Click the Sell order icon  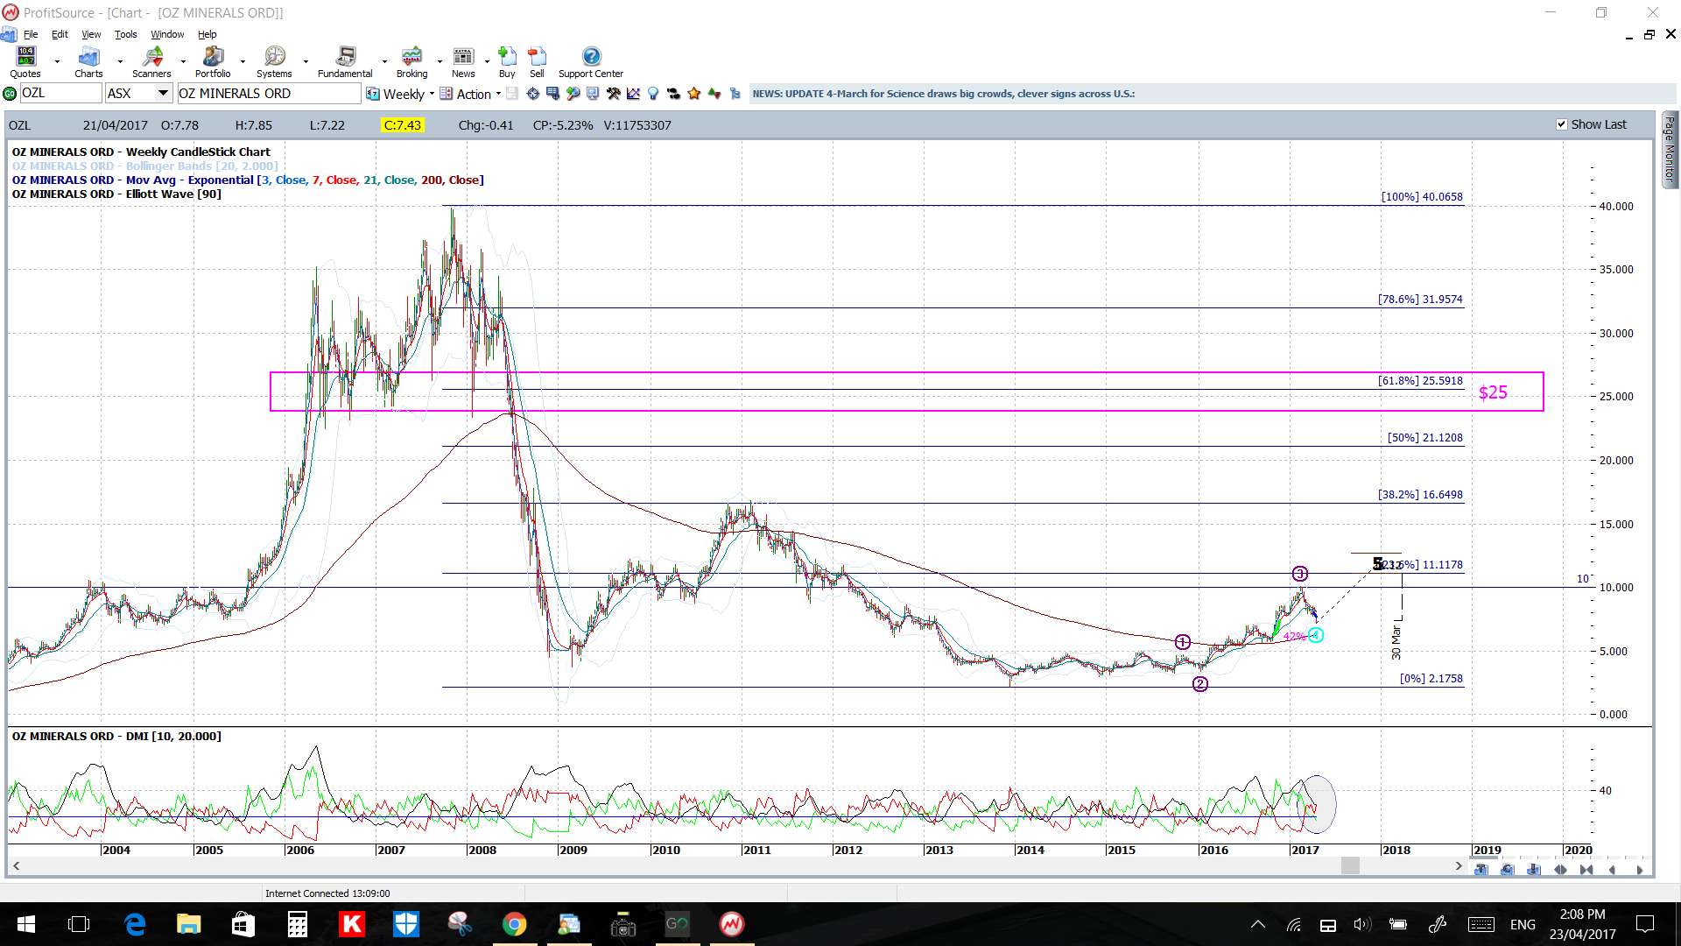click(x=537, y=62)
